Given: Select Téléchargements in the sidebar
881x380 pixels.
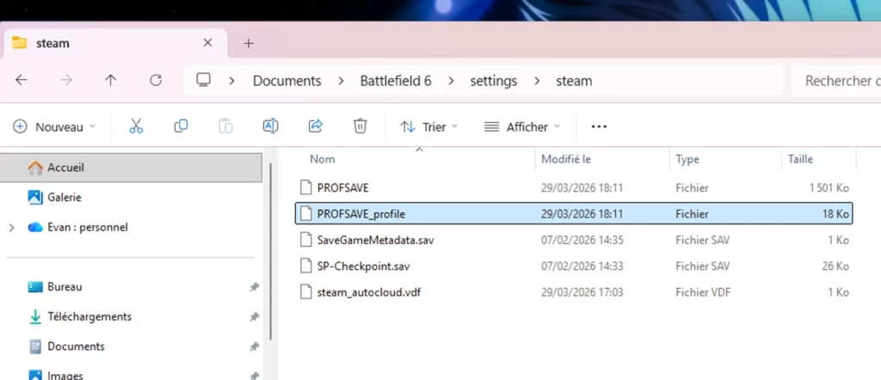Looking at the screenshot, I should coord(89,316).
